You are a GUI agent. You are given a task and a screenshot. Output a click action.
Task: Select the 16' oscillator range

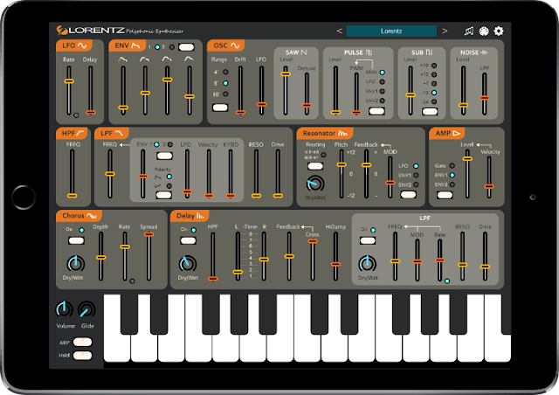coord(225,94)
